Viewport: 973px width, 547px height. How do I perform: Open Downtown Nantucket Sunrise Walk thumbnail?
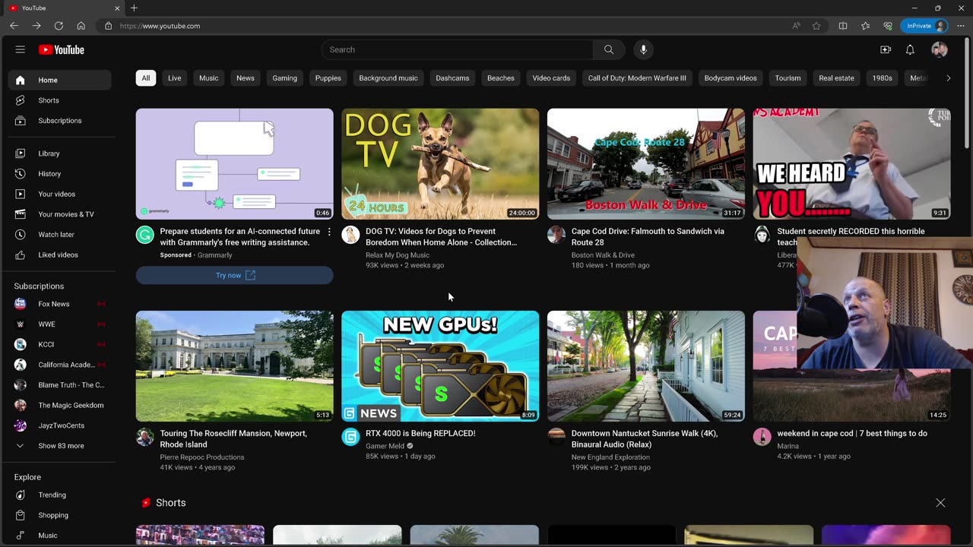point(646,366)
